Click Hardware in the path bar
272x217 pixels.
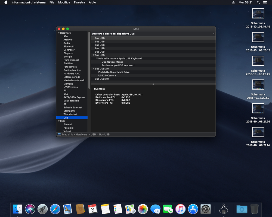(82, 135)
